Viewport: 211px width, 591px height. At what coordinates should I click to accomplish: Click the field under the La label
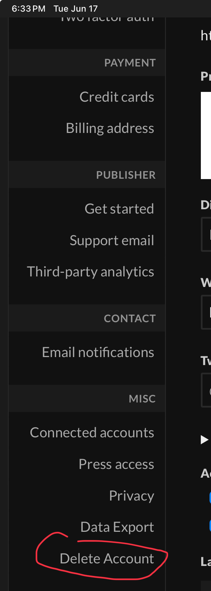[x=206, y=586]
